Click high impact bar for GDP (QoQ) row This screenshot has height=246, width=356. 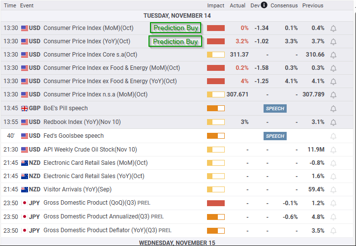click(216, 203)
